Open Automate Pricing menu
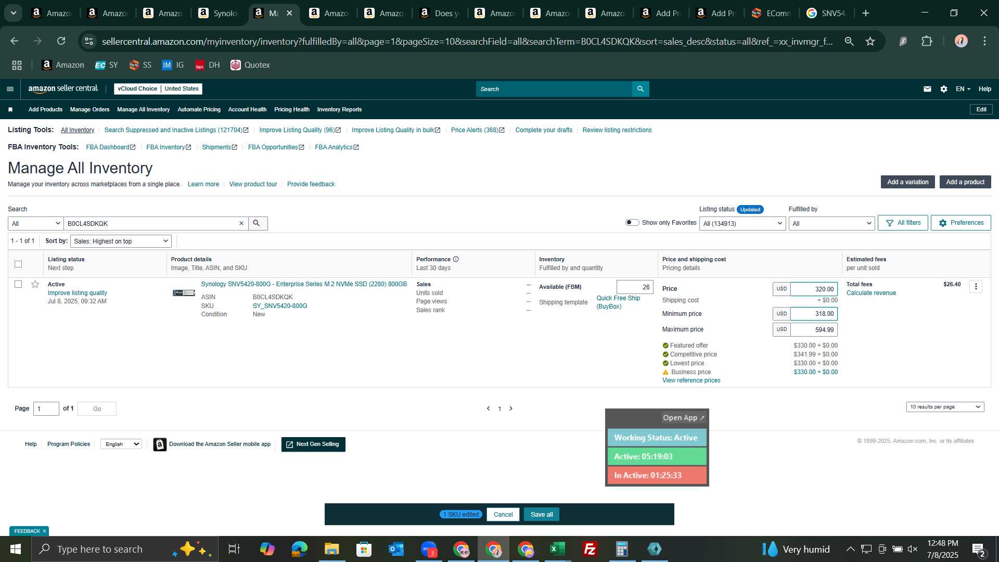 (x=199, y=109)
